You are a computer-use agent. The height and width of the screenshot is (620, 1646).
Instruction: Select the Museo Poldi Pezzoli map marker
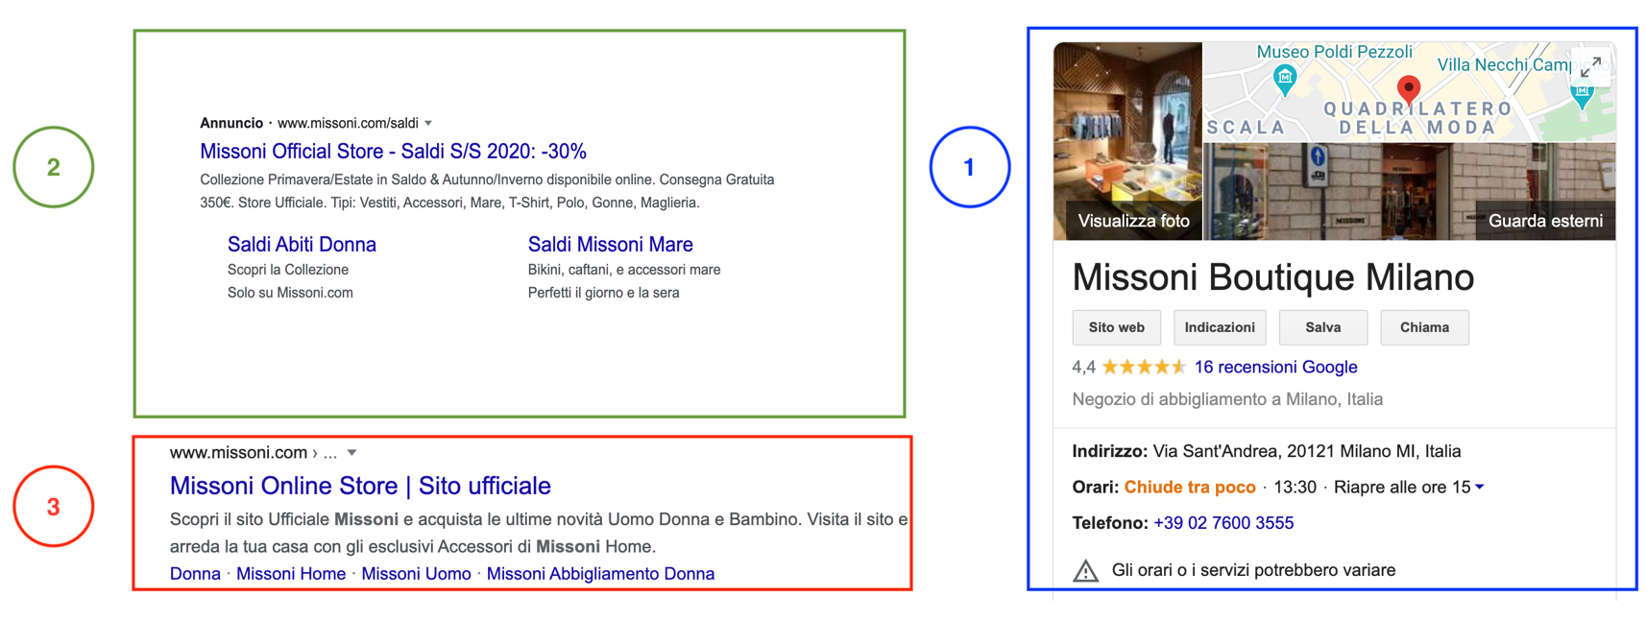(x=1284, y=78)
